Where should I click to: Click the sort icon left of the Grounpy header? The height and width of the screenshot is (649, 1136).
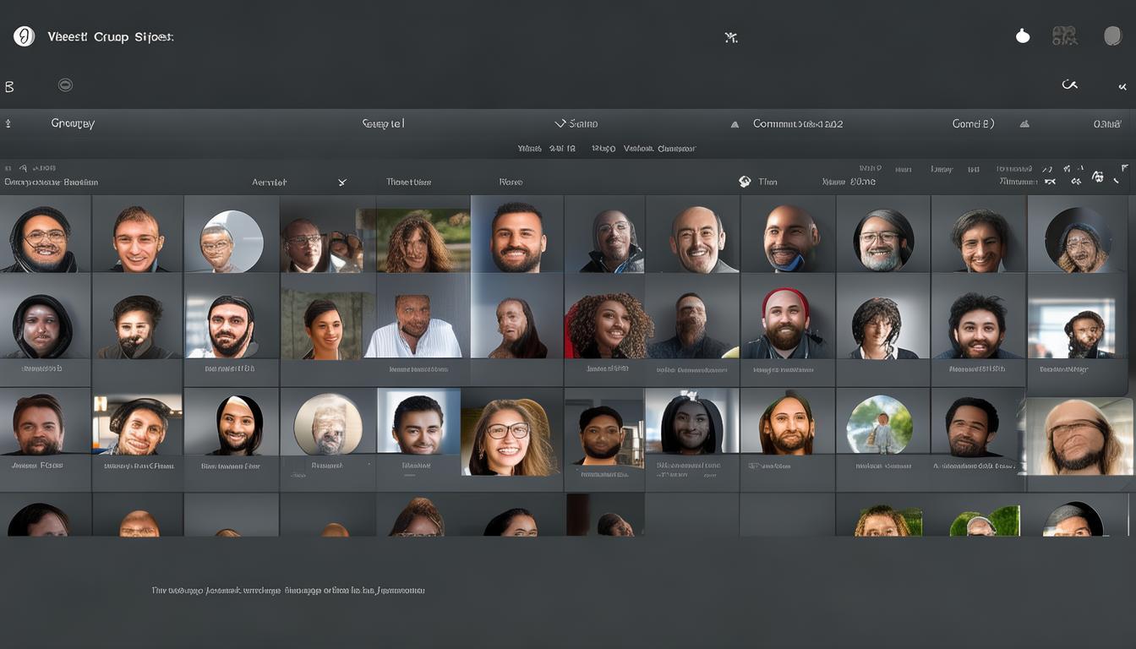[8, 123]
